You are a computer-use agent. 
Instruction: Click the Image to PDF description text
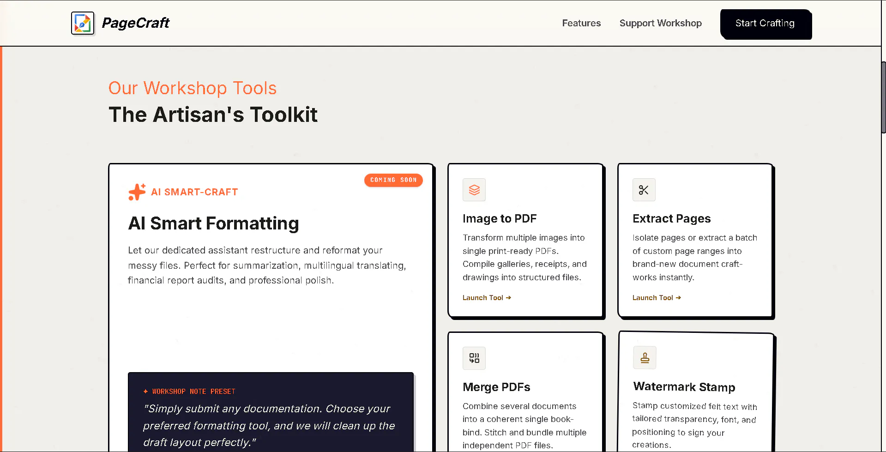click(x=525, y=258)
